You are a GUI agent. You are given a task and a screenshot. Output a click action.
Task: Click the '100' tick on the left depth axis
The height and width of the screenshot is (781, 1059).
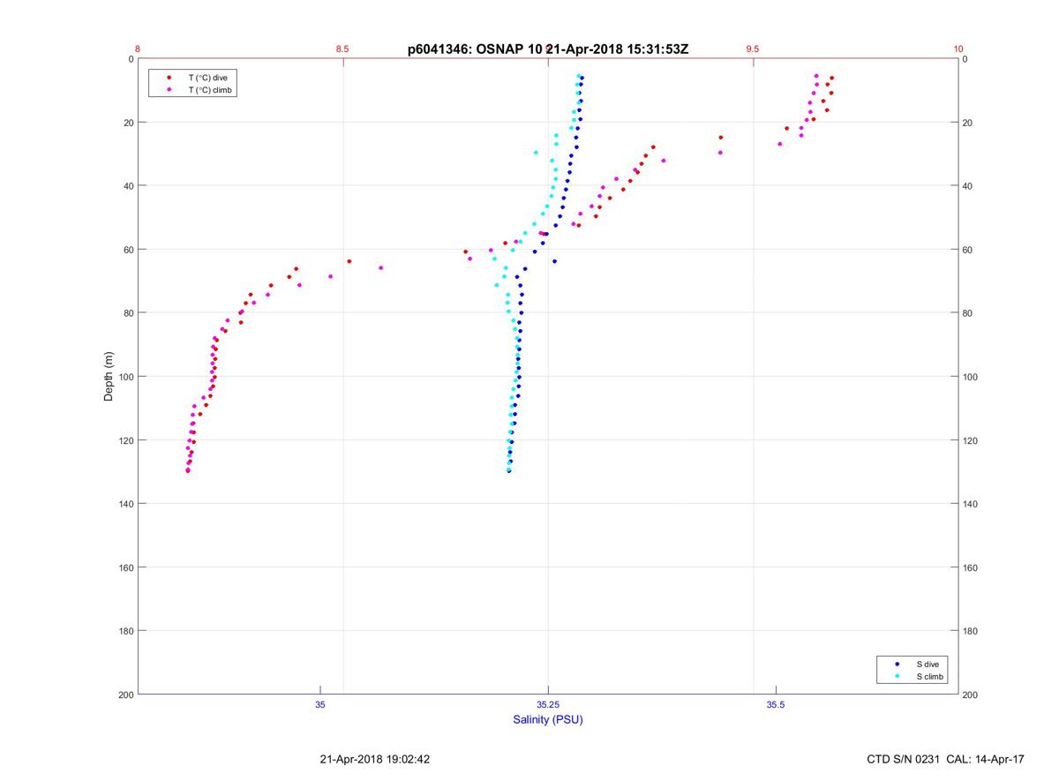tap(125, 377)
